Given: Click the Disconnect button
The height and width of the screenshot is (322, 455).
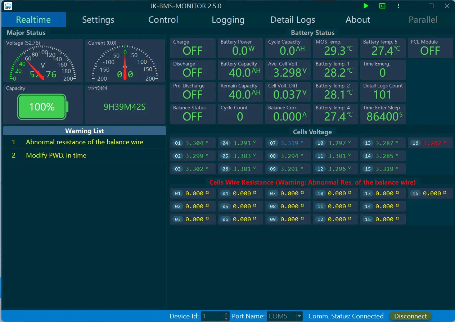Looking at the screenshot, I should pos(410,316).
